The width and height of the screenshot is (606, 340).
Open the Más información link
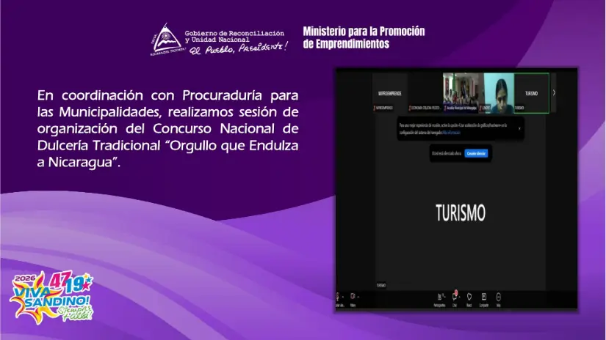pos(452,133)
